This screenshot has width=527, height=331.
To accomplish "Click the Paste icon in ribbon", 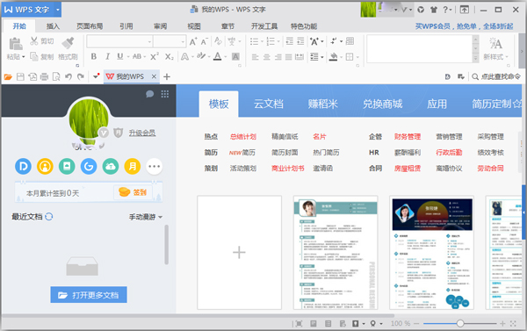I will click(16, 44).
